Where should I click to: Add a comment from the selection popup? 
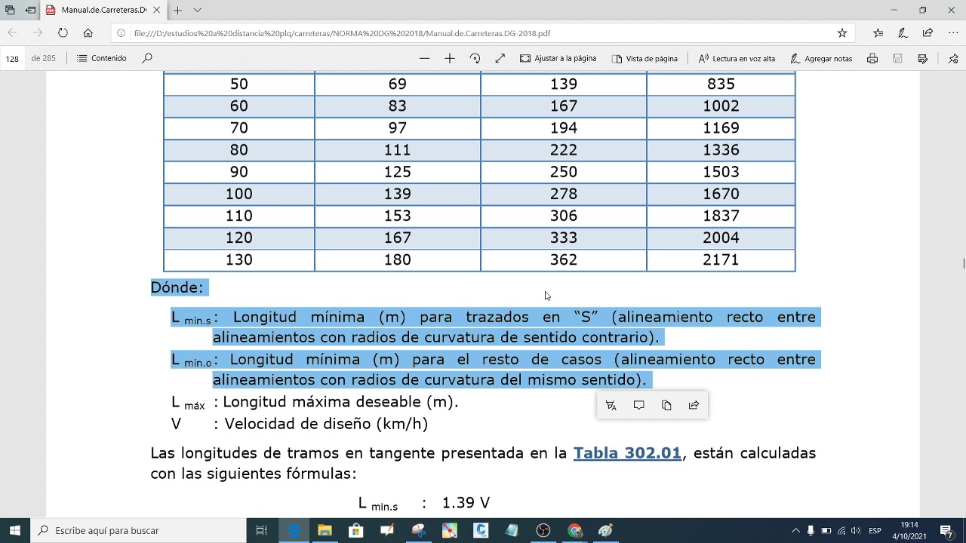click(638, 406)
